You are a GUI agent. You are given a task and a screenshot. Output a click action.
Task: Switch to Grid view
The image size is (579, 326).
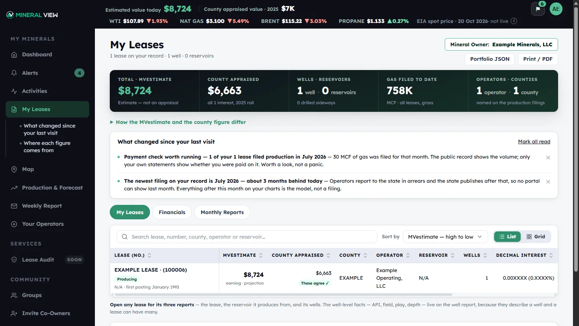click(x=536, y=237)
